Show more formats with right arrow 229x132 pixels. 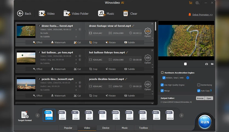(x=182, y=115)
